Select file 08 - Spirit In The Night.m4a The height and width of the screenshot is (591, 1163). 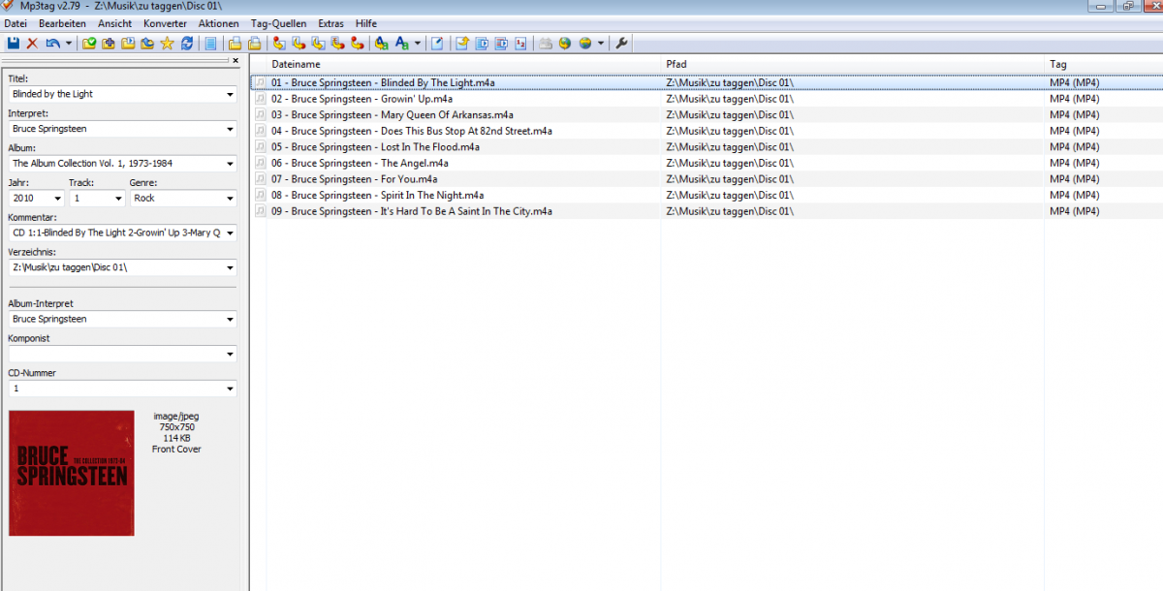pyautogui.click(x=378, y=195)
